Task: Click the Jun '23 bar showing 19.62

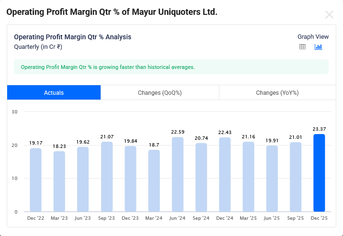Action: [x=83, y=179]
